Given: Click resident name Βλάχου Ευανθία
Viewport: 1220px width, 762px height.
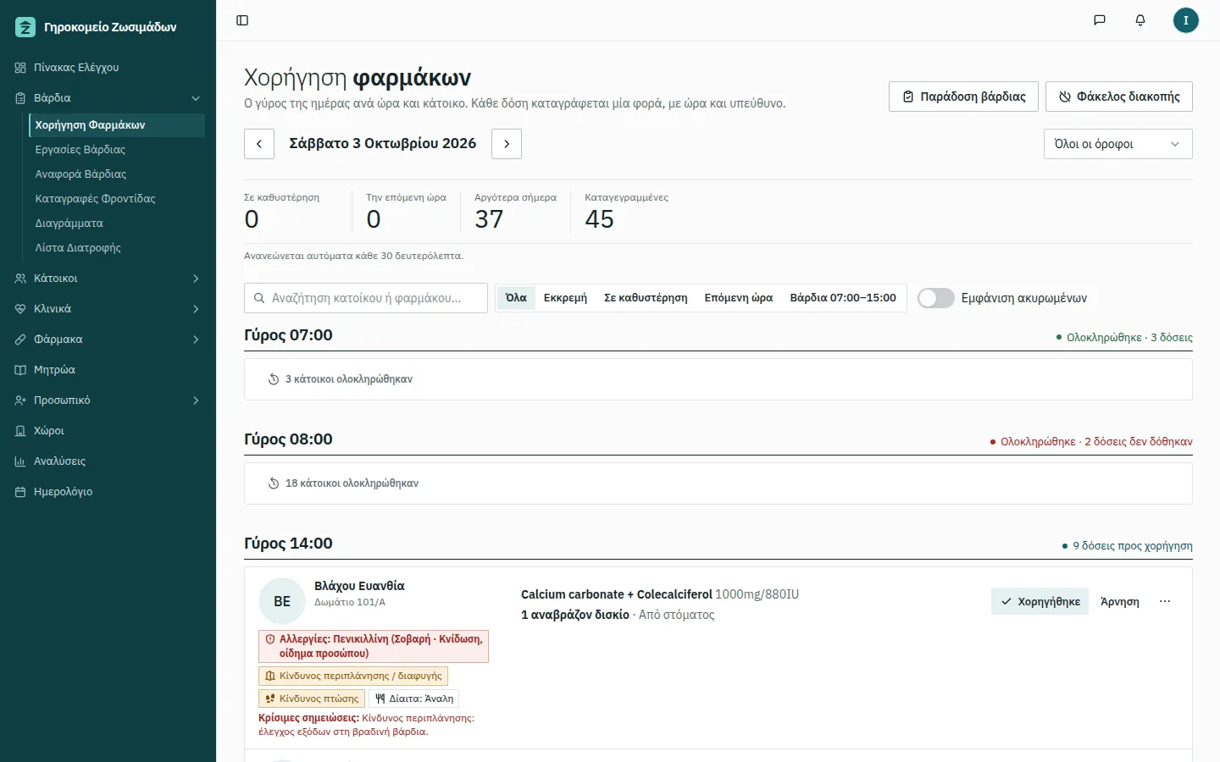Looking at the screenshot, I should (359, 586).
